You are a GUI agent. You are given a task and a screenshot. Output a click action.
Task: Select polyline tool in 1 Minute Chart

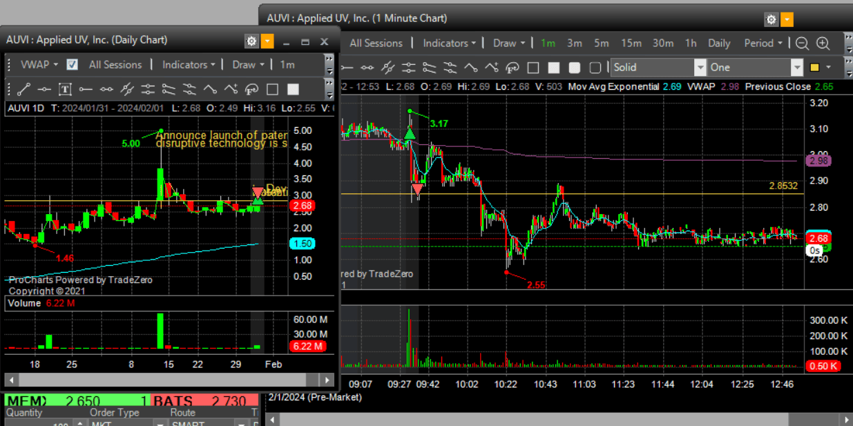[x=471, y=68]
